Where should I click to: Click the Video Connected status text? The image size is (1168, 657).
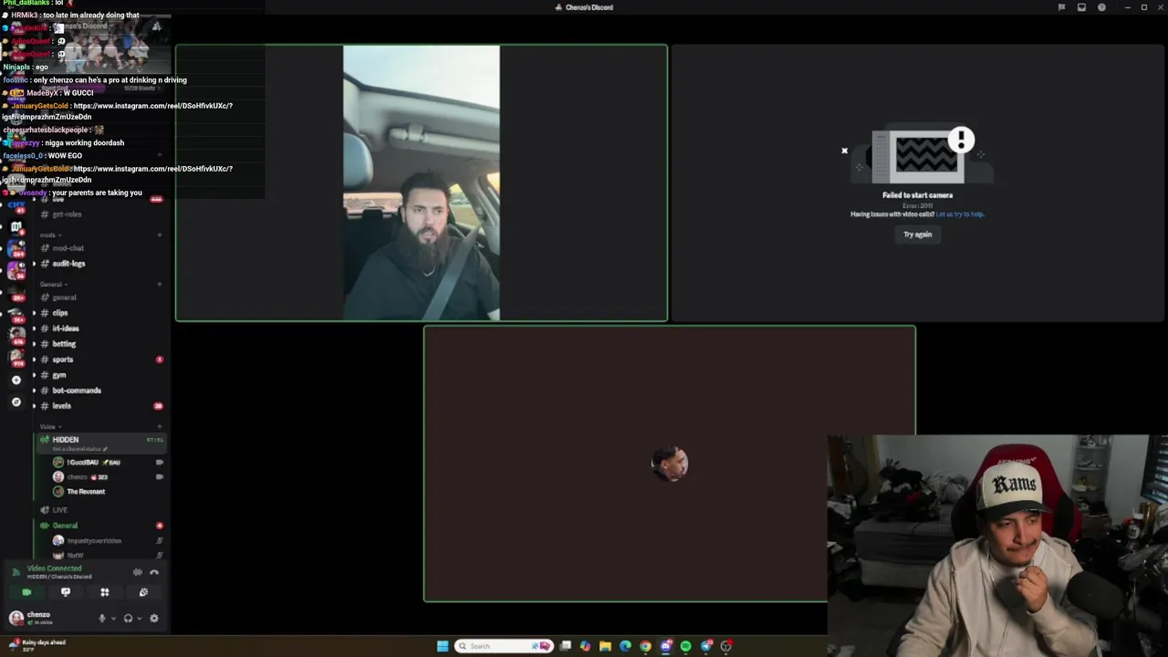tap(54, 568)
